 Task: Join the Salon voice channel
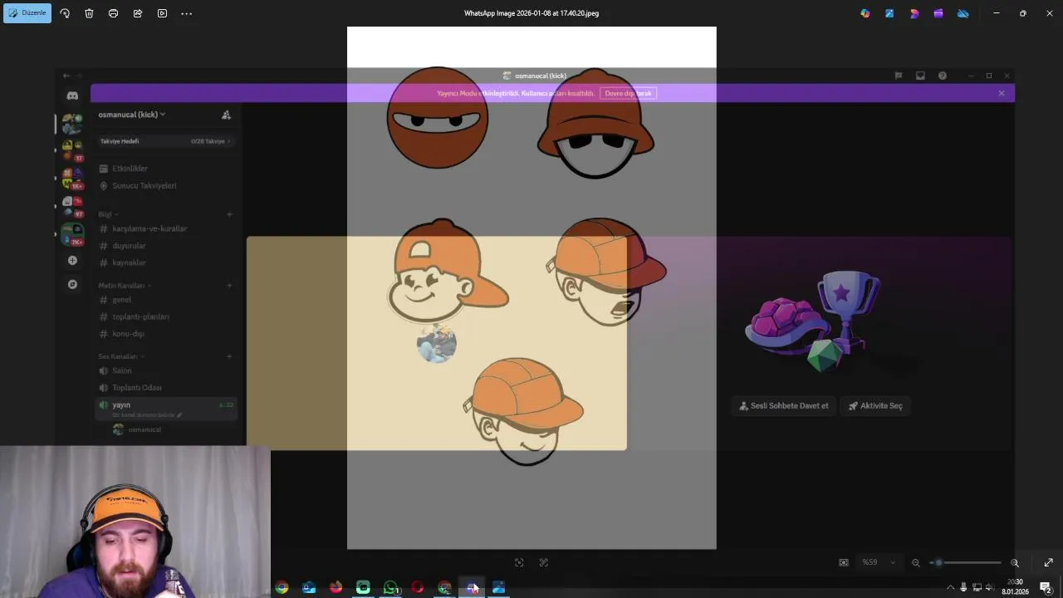pyautogui.click(x=121, y=370)
